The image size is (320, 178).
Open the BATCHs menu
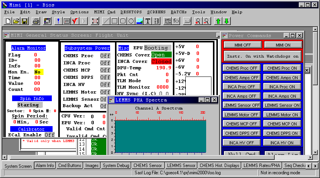[179, 12]
